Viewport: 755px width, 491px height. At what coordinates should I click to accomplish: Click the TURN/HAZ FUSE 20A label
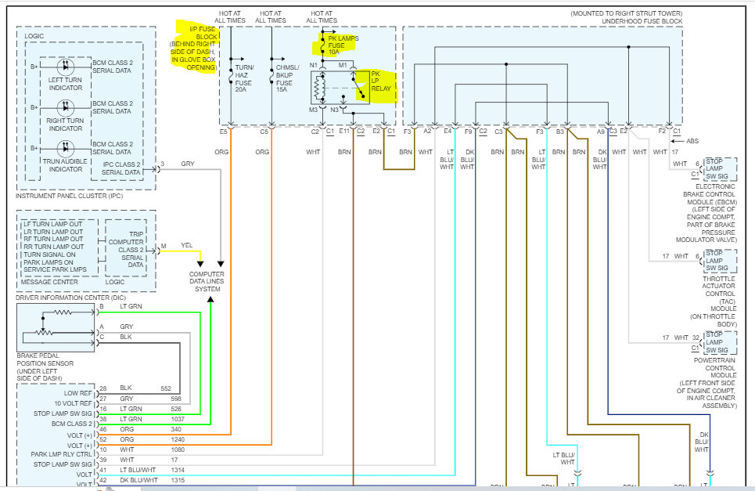(x=243, y=78)
